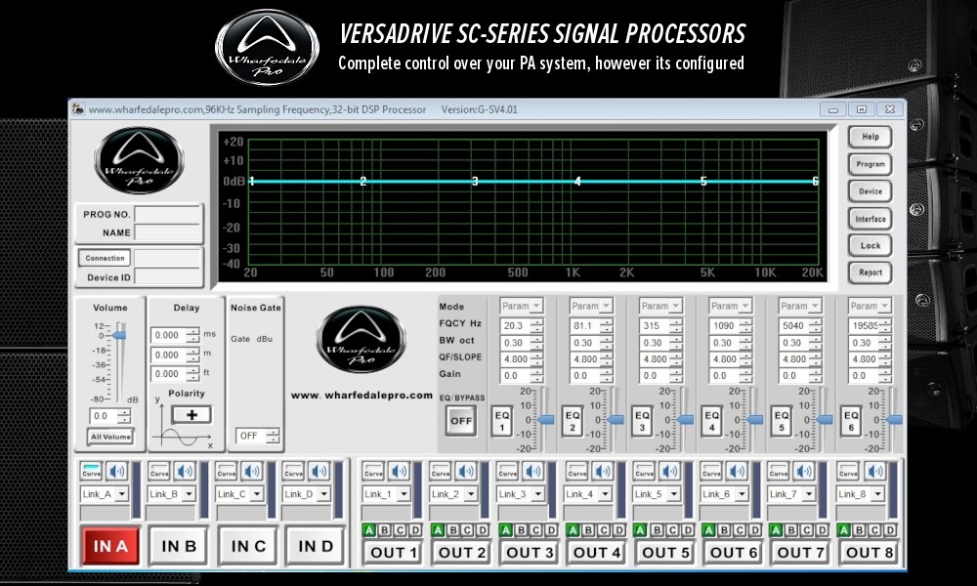This screenshot has width=977, height=586.
Task: Open the Link_1 dropdown
Action: point(386,494)
